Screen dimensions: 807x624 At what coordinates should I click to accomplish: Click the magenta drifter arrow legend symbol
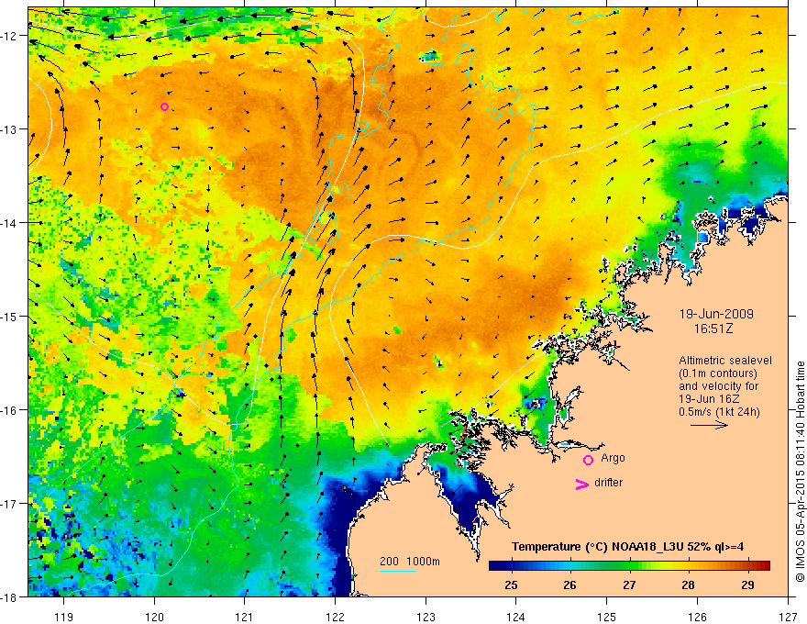581,485
